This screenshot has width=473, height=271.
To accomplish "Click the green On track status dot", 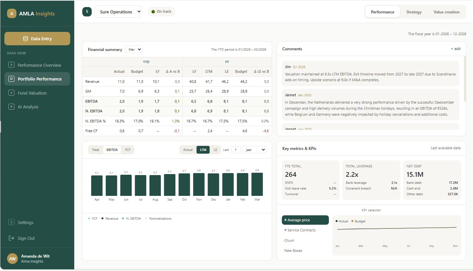I will [153, 12].
